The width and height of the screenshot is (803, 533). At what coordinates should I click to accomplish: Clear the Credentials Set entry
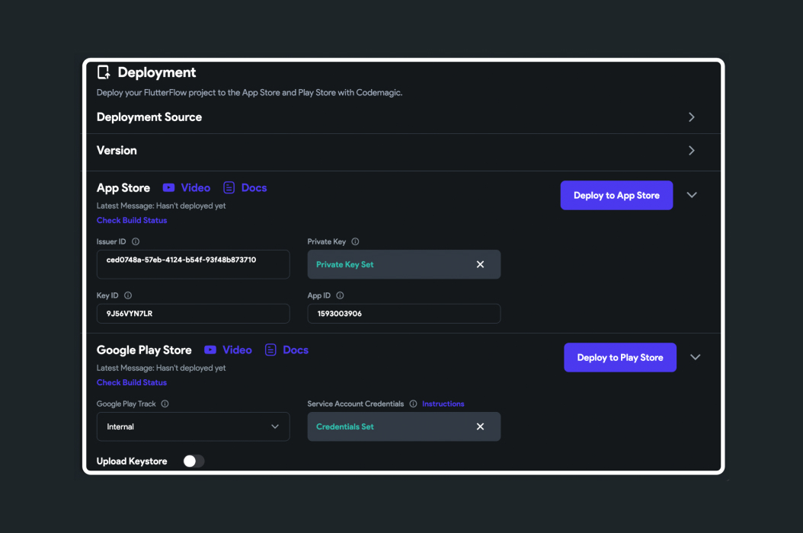tap(481, 426)
